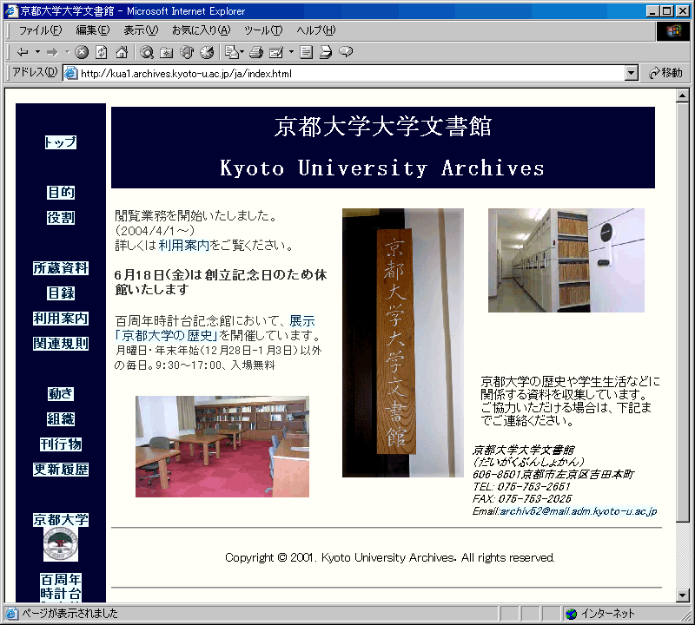695x625 pixels.
Task: Click the Windows logo throbber icon
Action: point(672,30)
